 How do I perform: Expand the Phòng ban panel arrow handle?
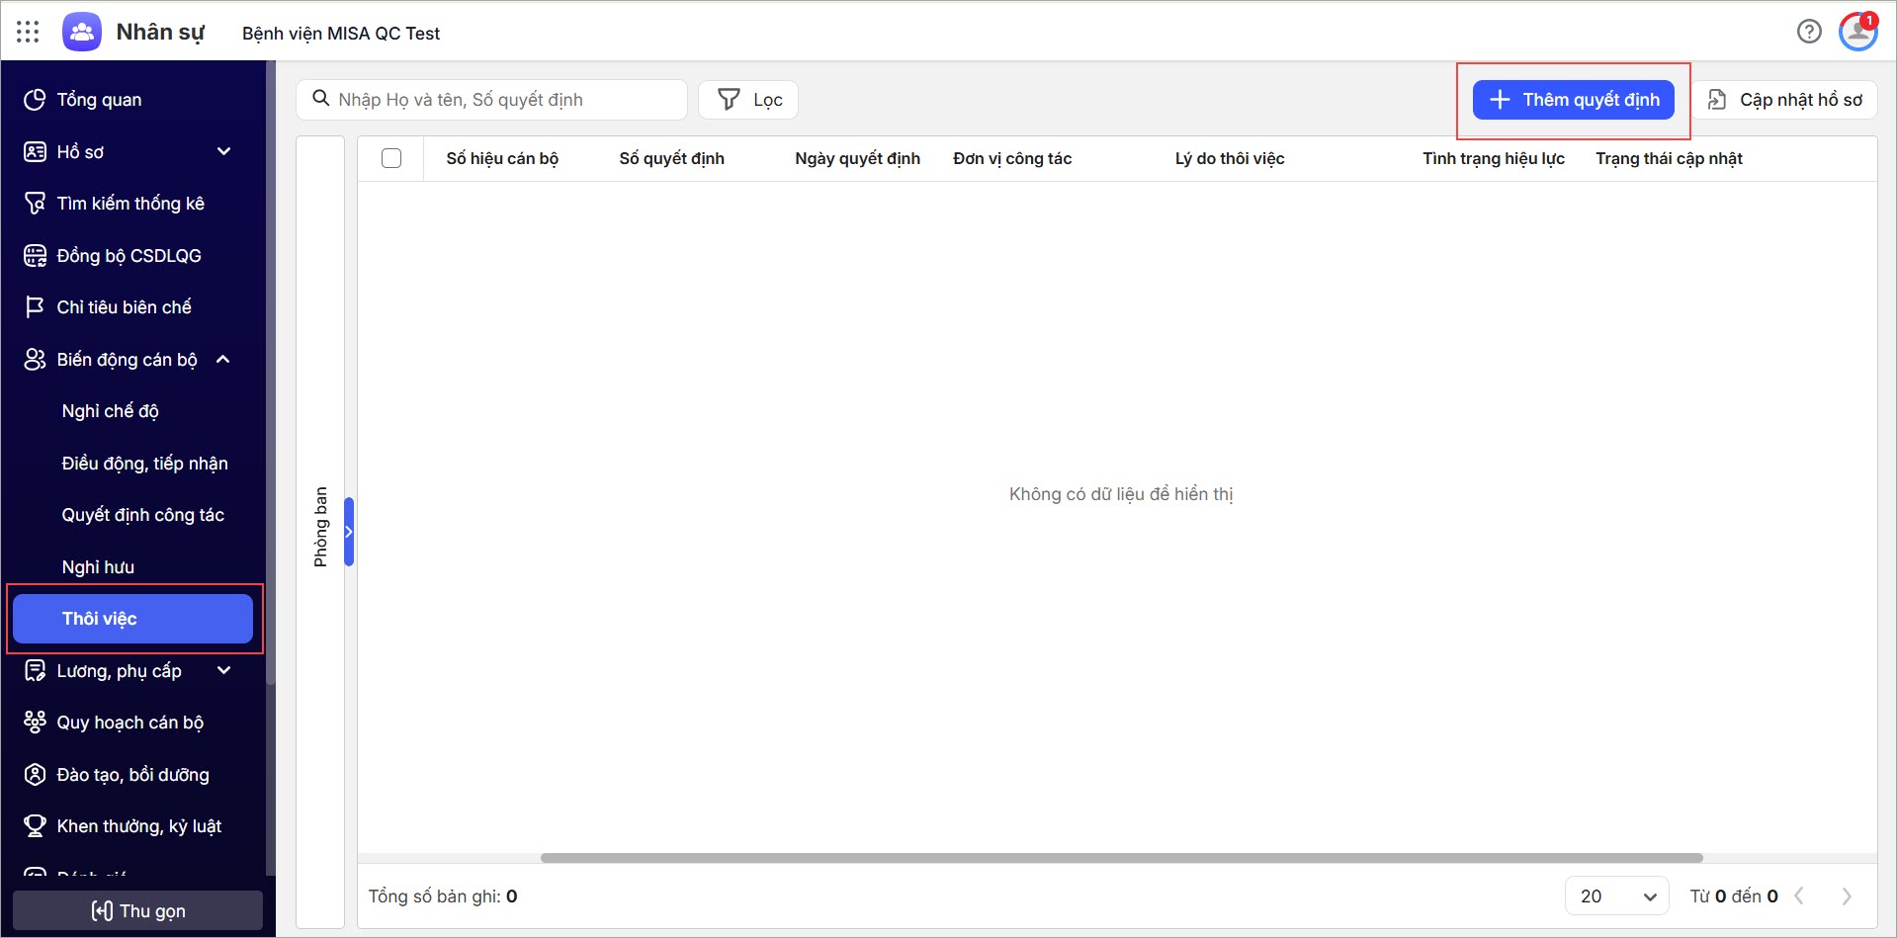(349, 532)
